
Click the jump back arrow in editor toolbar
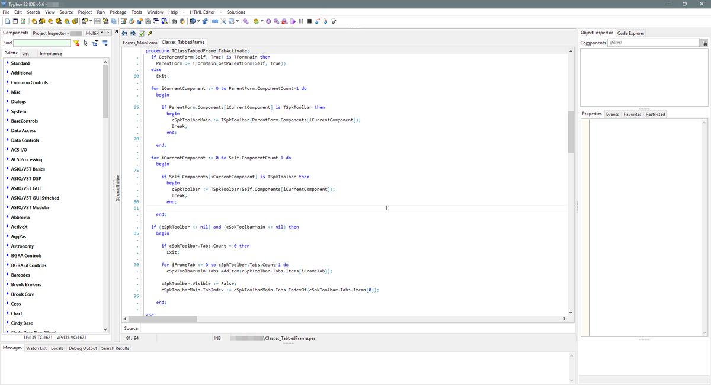125,33
